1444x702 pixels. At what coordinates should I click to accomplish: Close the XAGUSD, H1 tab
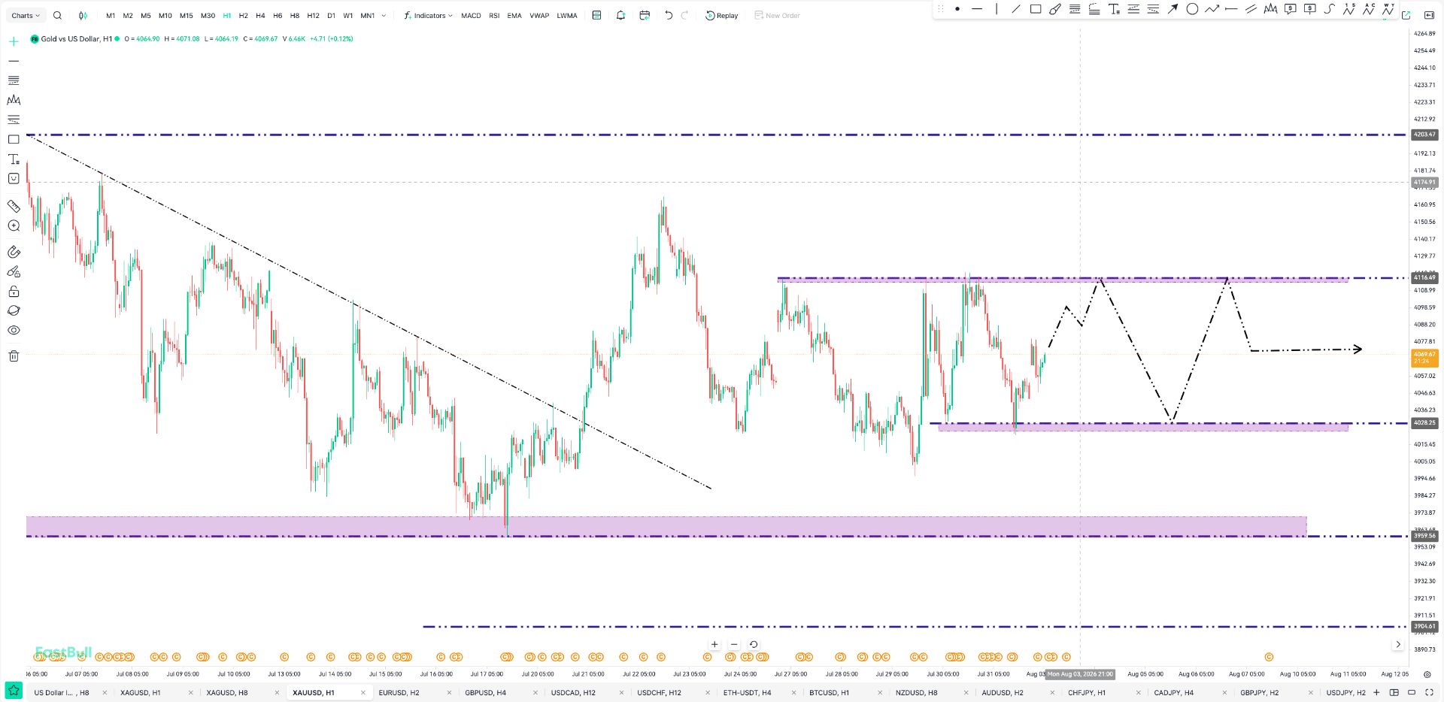pyautogui.click(x=191, y=692)
